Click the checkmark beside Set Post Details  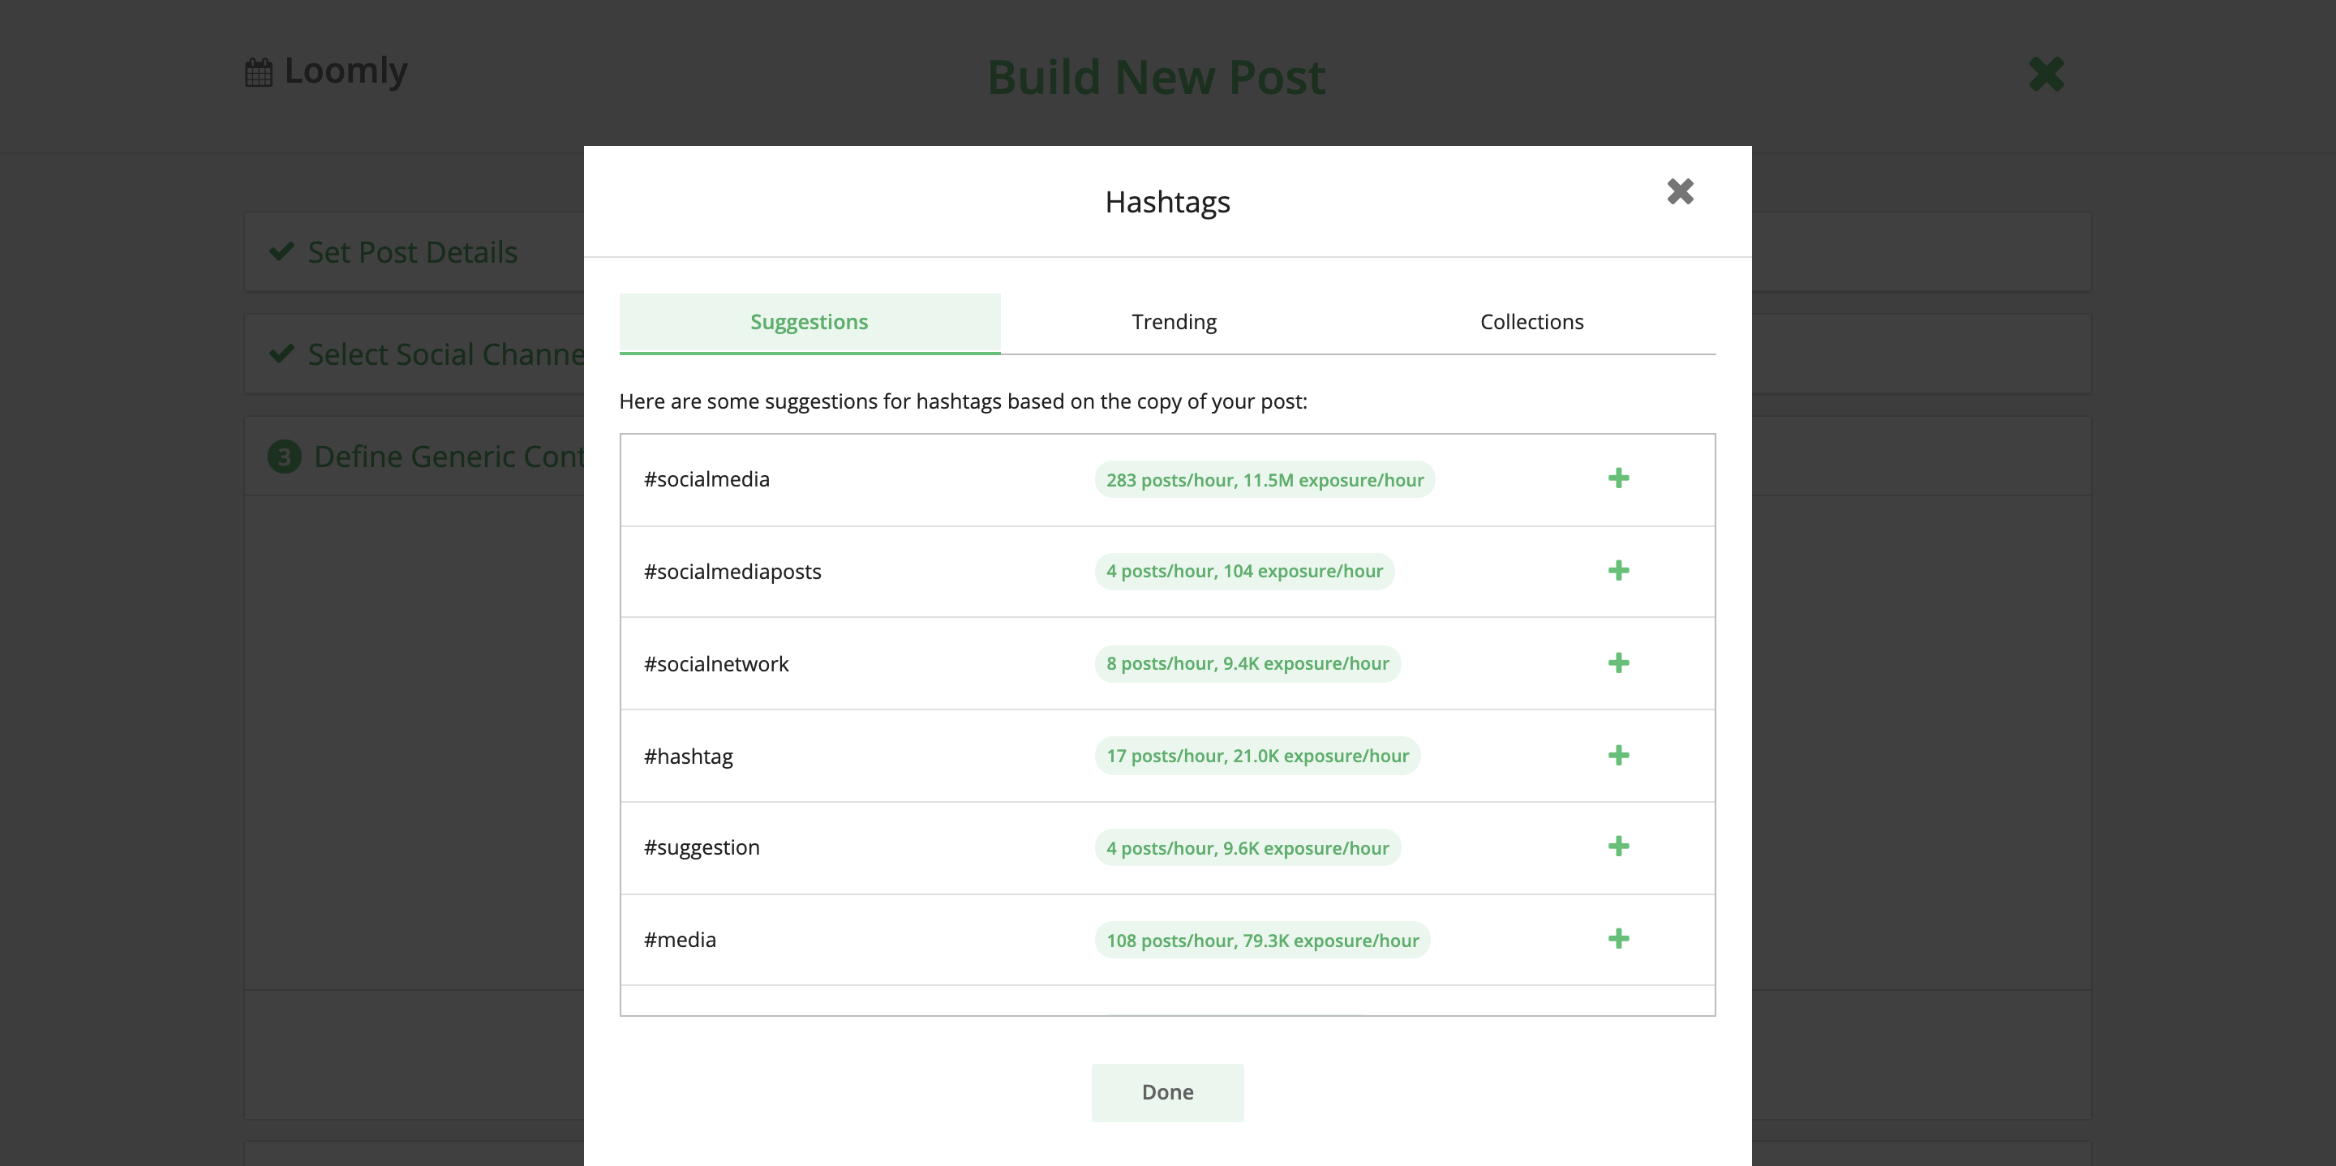pos(284,251)
